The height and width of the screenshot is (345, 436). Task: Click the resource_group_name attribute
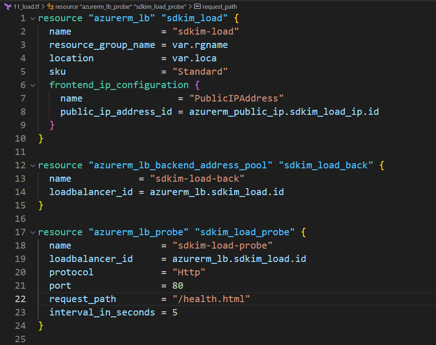tap(102, 45)
